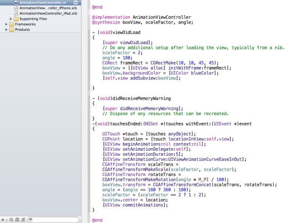Click the CGAffineTransformMakeScale line
This screenshot has width=293, height=223.
[x=169, y=169]
